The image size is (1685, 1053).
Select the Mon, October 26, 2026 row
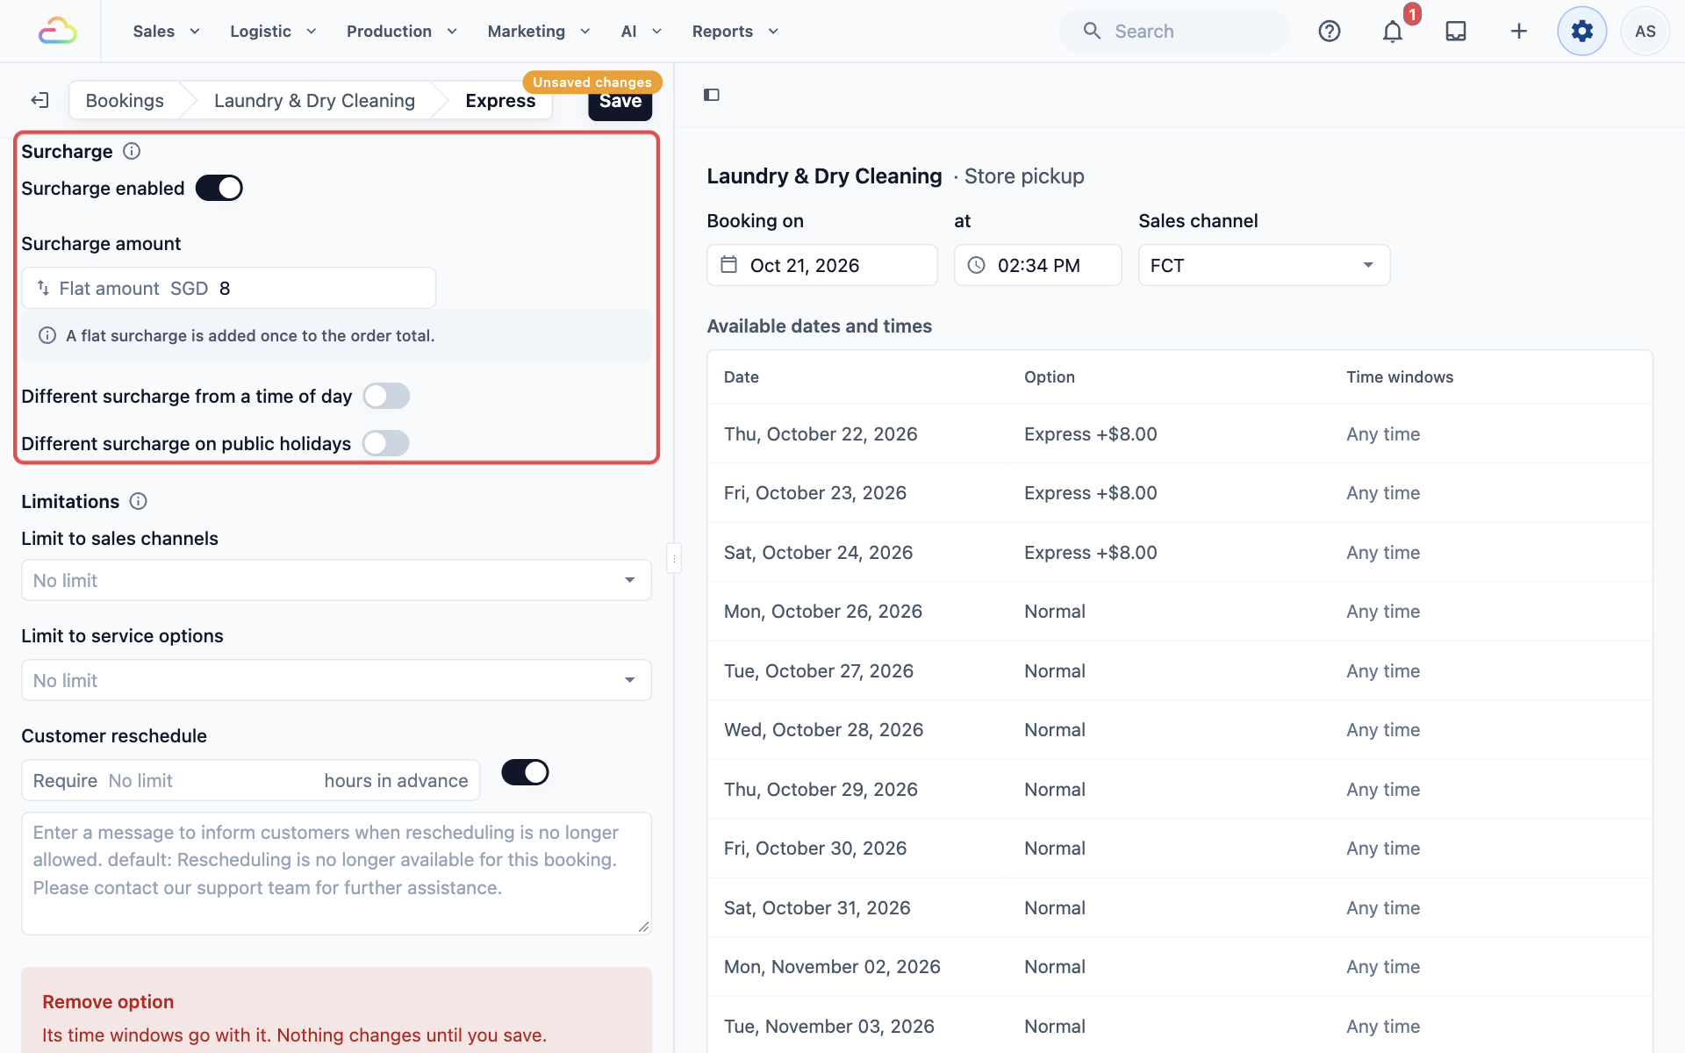(1179, 612)
